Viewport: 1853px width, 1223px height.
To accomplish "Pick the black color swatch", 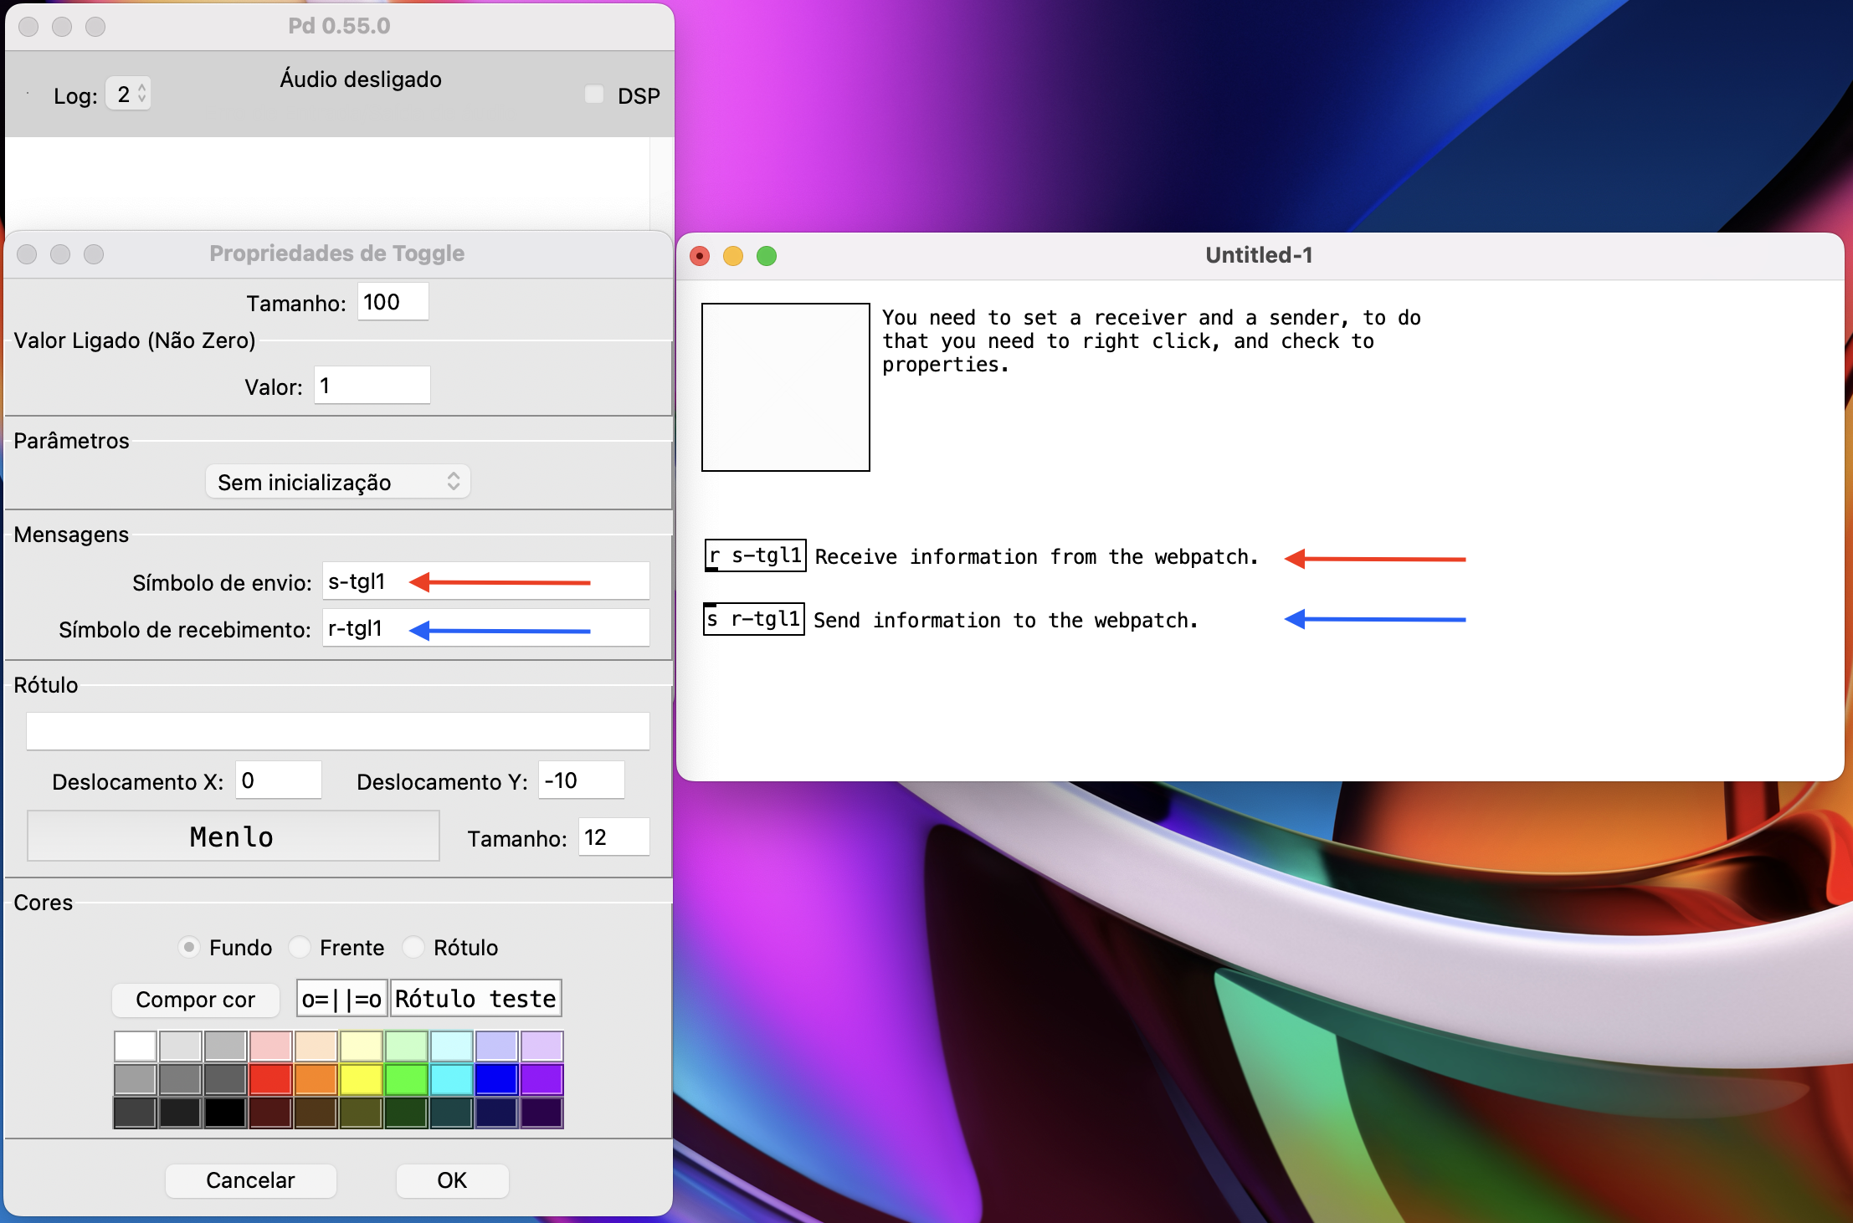I will [x=225, y=1113].
